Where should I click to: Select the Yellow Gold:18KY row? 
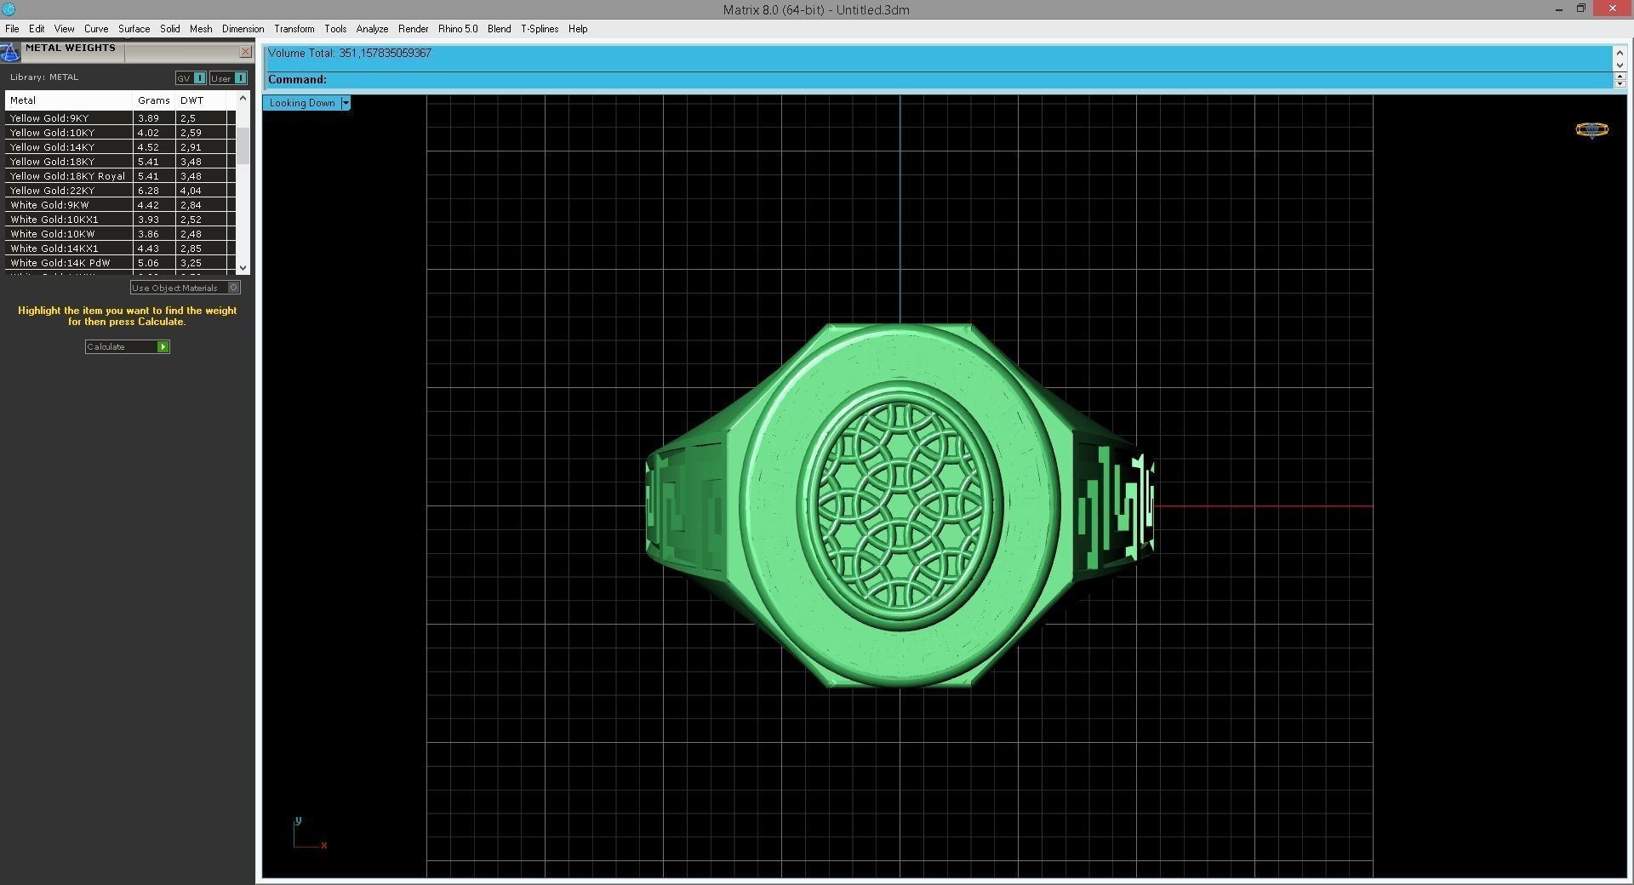pyautogui.click(x=120, y=162)
